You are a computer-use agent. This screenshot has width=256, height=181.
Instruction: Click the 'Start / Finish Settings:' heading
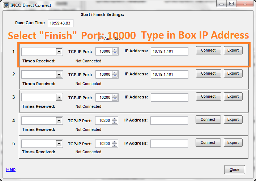tap(103, 14)
